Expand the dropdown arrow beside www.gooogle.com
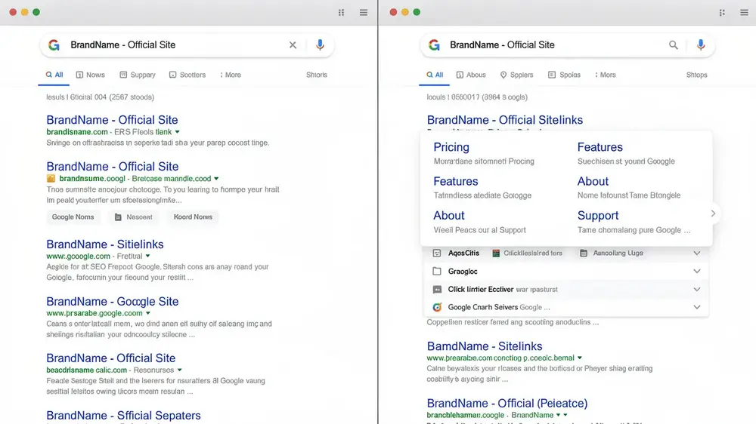The height and width of the screenshot is (424, 756). click(148, 256)
